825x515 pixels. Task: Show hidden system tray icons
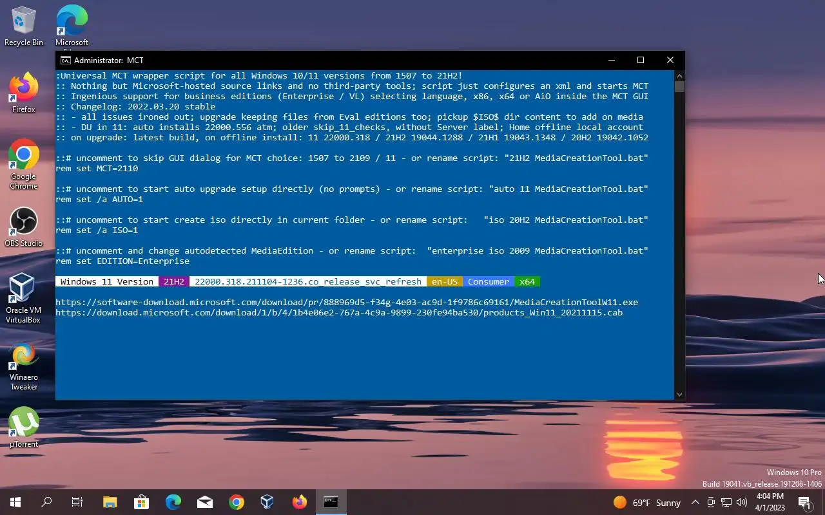(x=695, y=502)
